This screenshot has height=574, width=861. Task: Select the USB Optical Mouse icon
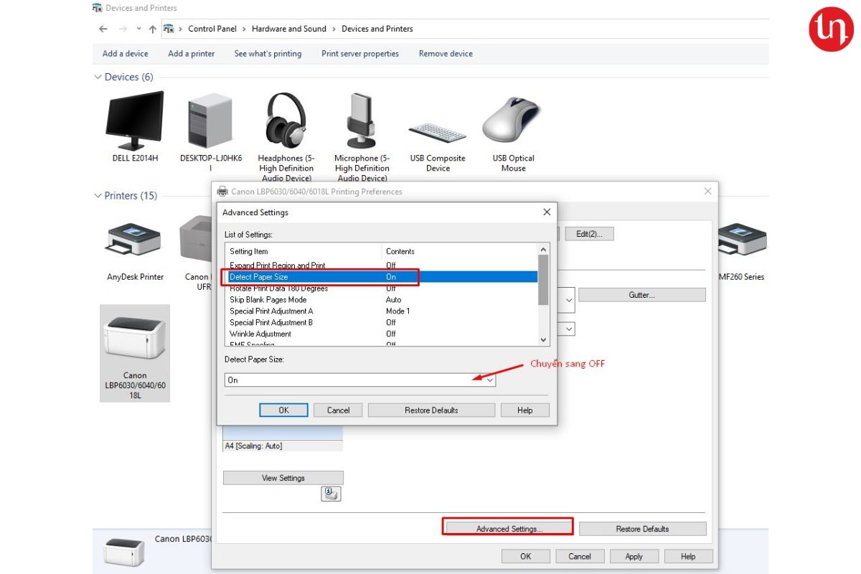click(x=512, y=121)
